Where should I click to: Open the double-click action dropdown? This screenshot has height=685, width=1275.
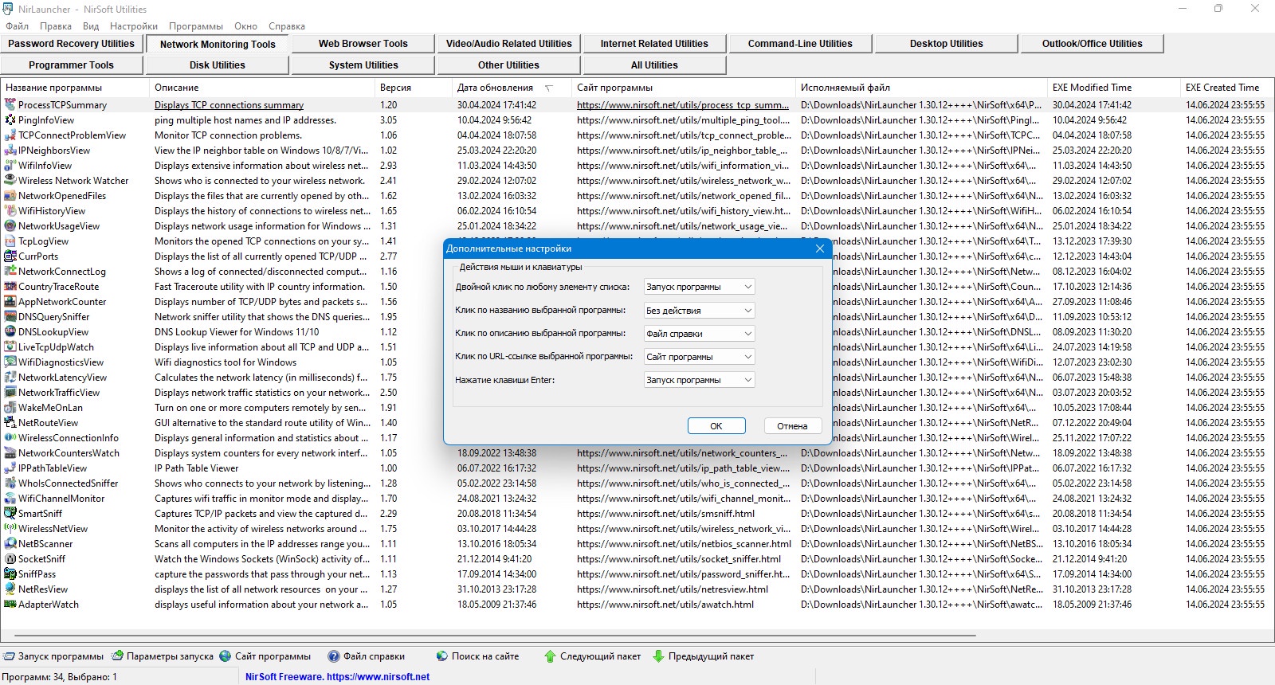699,287
